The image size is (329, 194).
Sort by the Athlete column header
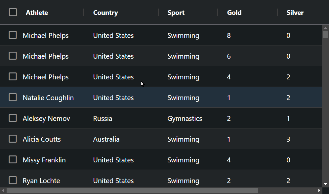point(37,13)
